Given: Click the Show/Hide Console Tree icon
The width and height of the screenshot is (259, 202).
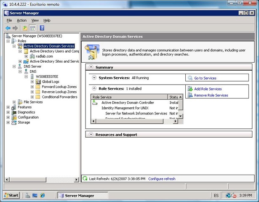Looking at the screenshot, I should coord(32,28).
